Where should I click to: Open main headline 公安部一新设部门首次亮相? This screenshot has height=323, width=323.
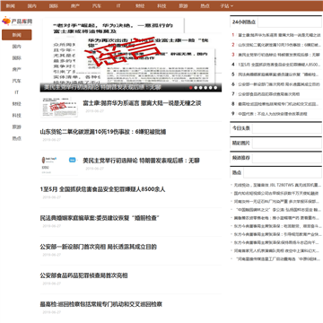[99, 247]
